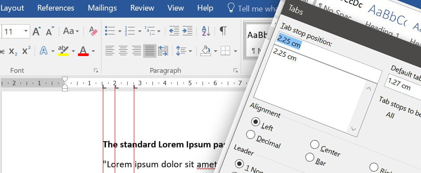Apply subscript formatting

pos(13,51)
